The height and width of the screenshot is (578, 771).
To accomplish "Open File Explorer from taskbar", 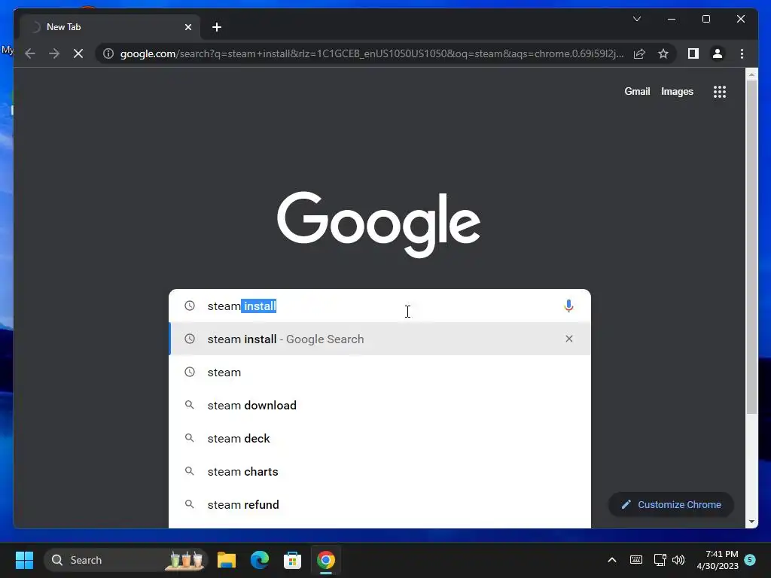I will [x=227, y=560].
